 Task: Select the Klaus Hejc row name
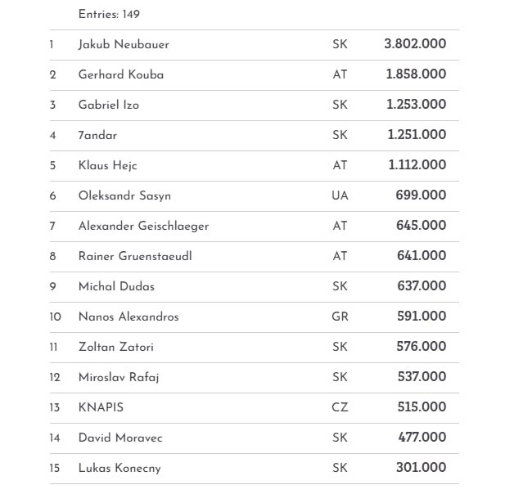coord(108,165)
